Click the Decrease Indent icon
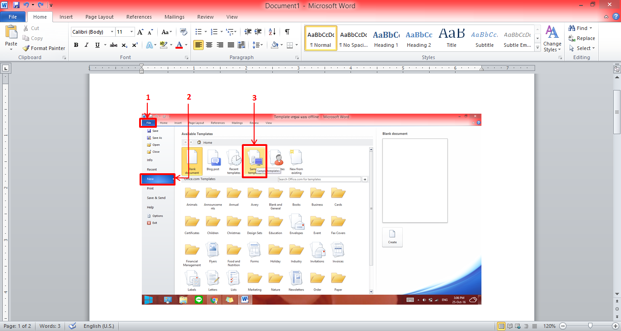Screen dimensions: 621x331 [x=248, y=32]
